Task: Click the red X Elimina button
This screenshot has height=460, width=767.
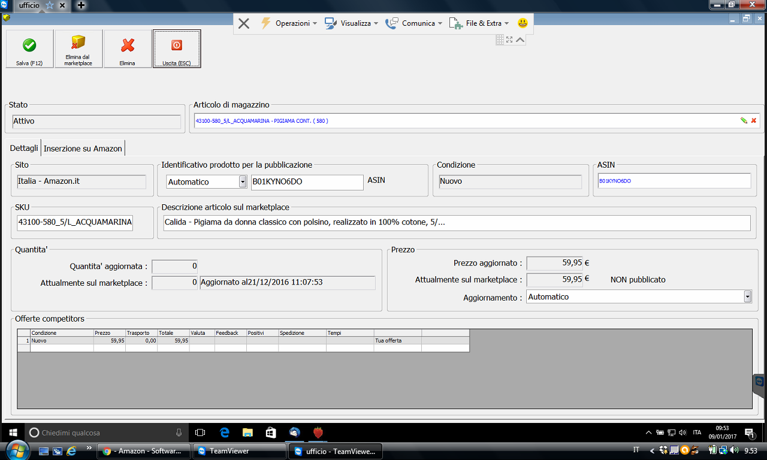Action: coord(128,49)
